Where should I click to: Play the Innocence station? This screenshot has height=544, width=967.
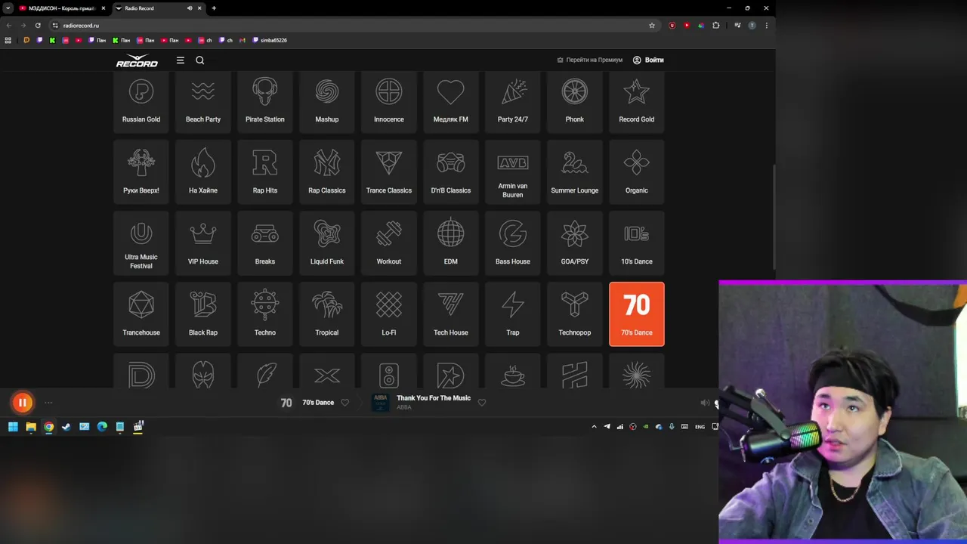[x=389, y=102]
